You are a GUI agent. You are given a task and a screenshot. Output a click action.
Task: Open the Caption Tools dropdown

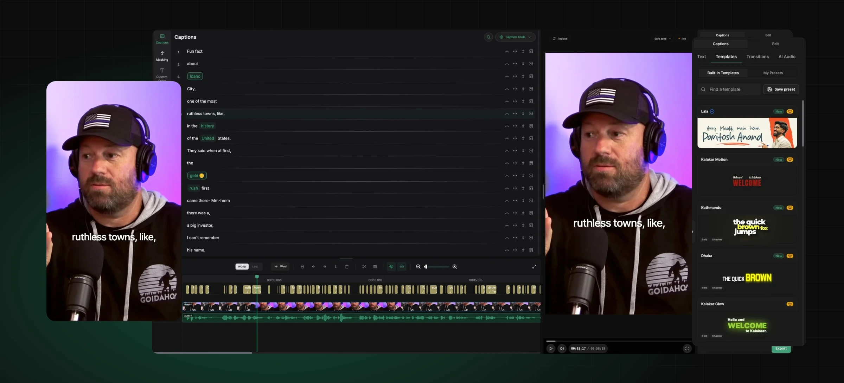(515, 37)
